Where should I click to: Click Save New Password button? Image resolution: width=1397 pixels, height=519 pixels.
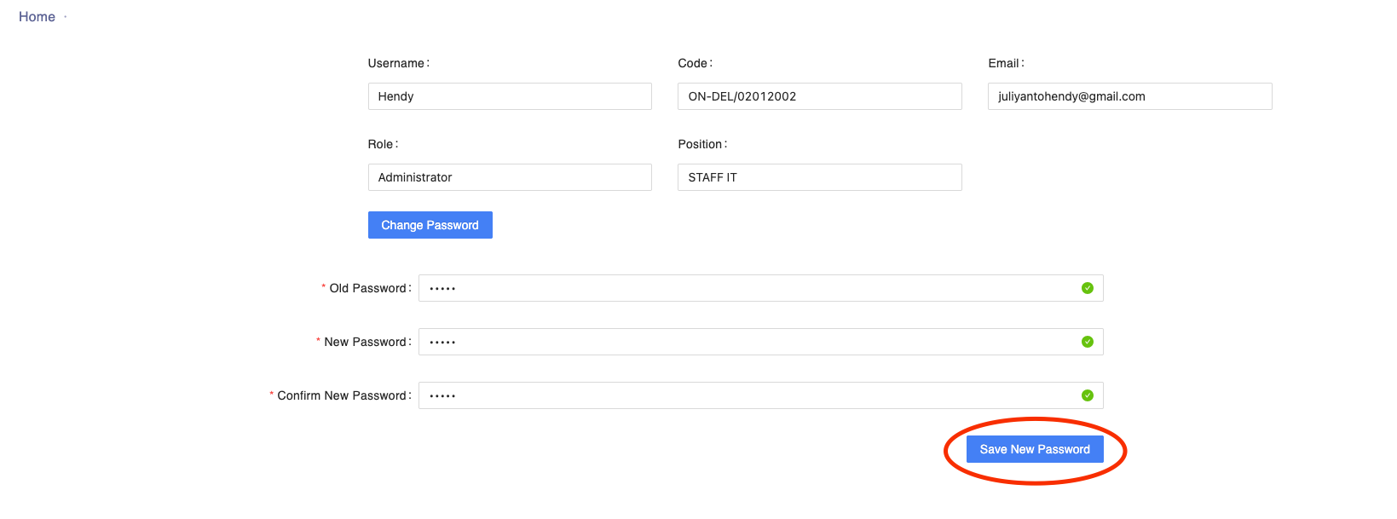1034,449
